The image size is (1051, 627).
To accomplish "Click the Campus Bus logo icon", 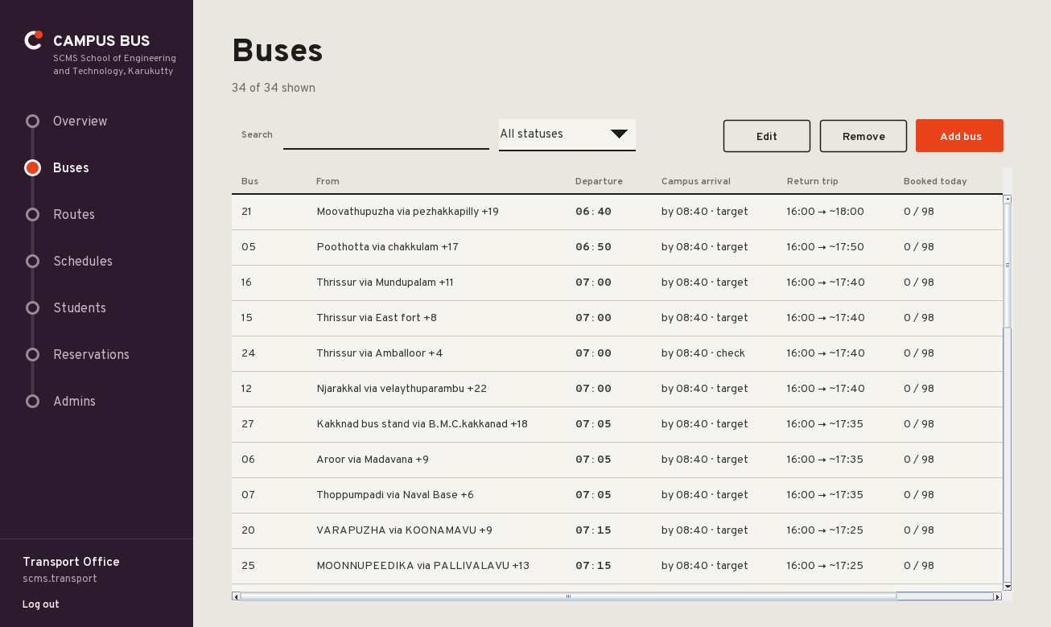I will point(33,40).
